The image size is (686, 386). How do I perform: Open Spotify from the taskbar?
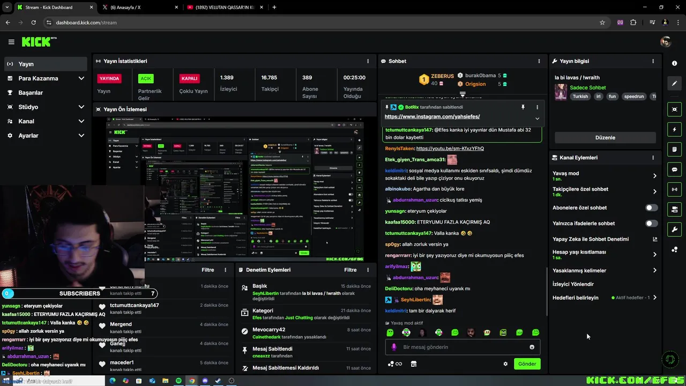click(178, 381)
